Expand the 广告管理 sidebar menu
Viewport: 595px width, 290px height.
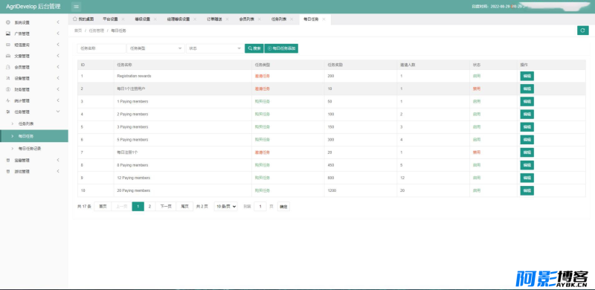[x=58, y=33]
